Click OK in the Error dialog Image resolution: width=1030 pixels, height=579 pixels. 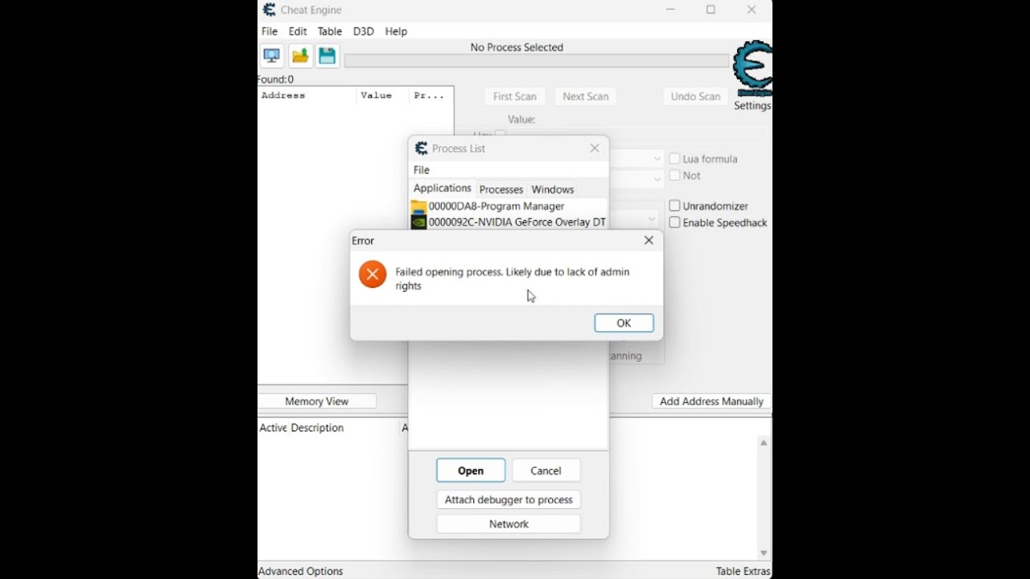624,322
